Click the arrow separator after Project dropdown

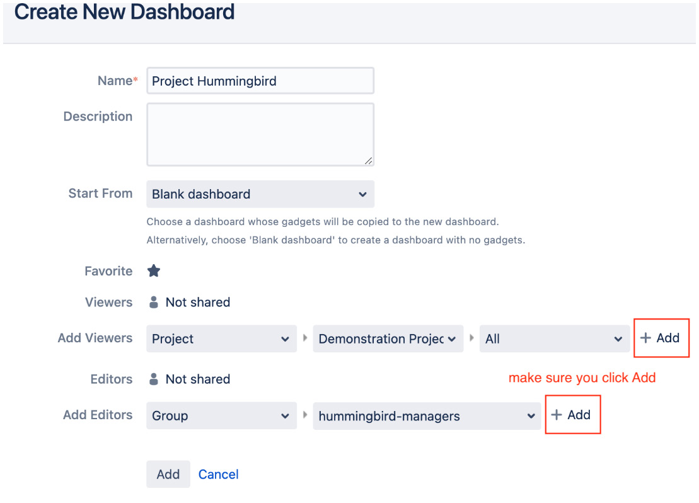(305, 338)
